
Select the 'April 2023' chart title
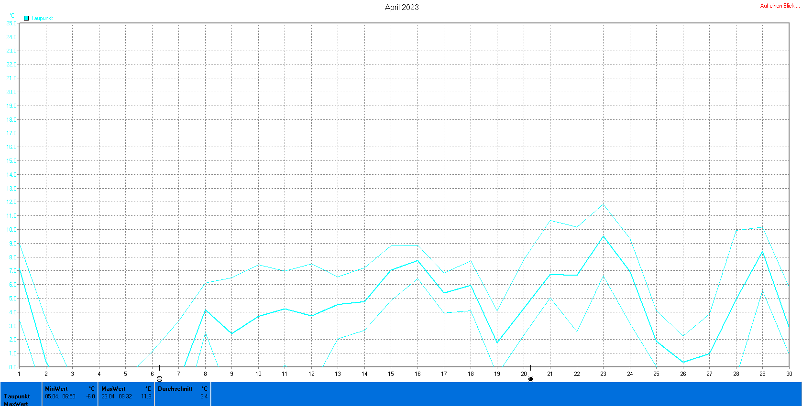(x=402, y=7)
